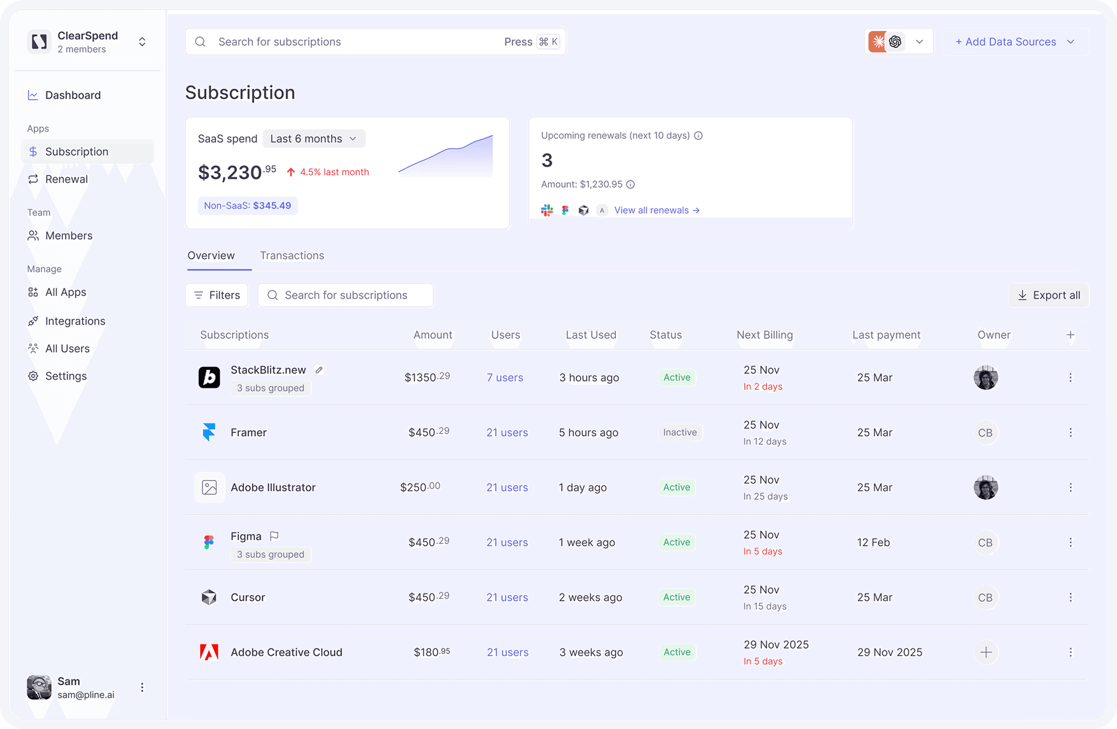Open row menu for StackBlitz.new
The width and height of the screenshot is (1117, 729).
1070,377
